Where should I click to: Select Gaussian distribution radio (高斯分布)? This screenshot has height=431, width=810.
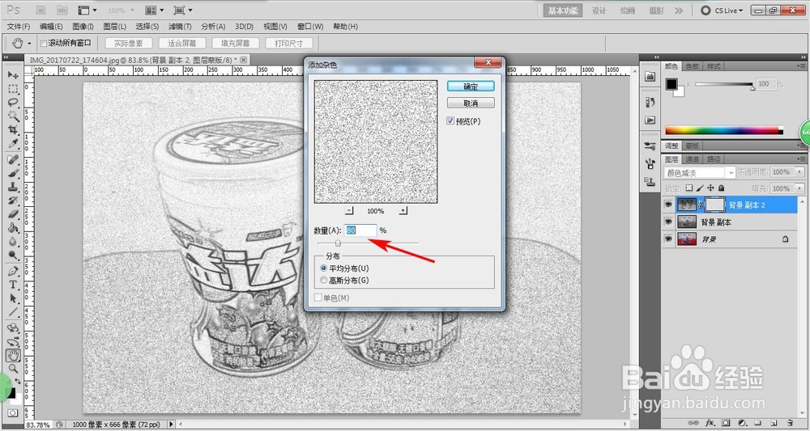(x=324, y=281)
